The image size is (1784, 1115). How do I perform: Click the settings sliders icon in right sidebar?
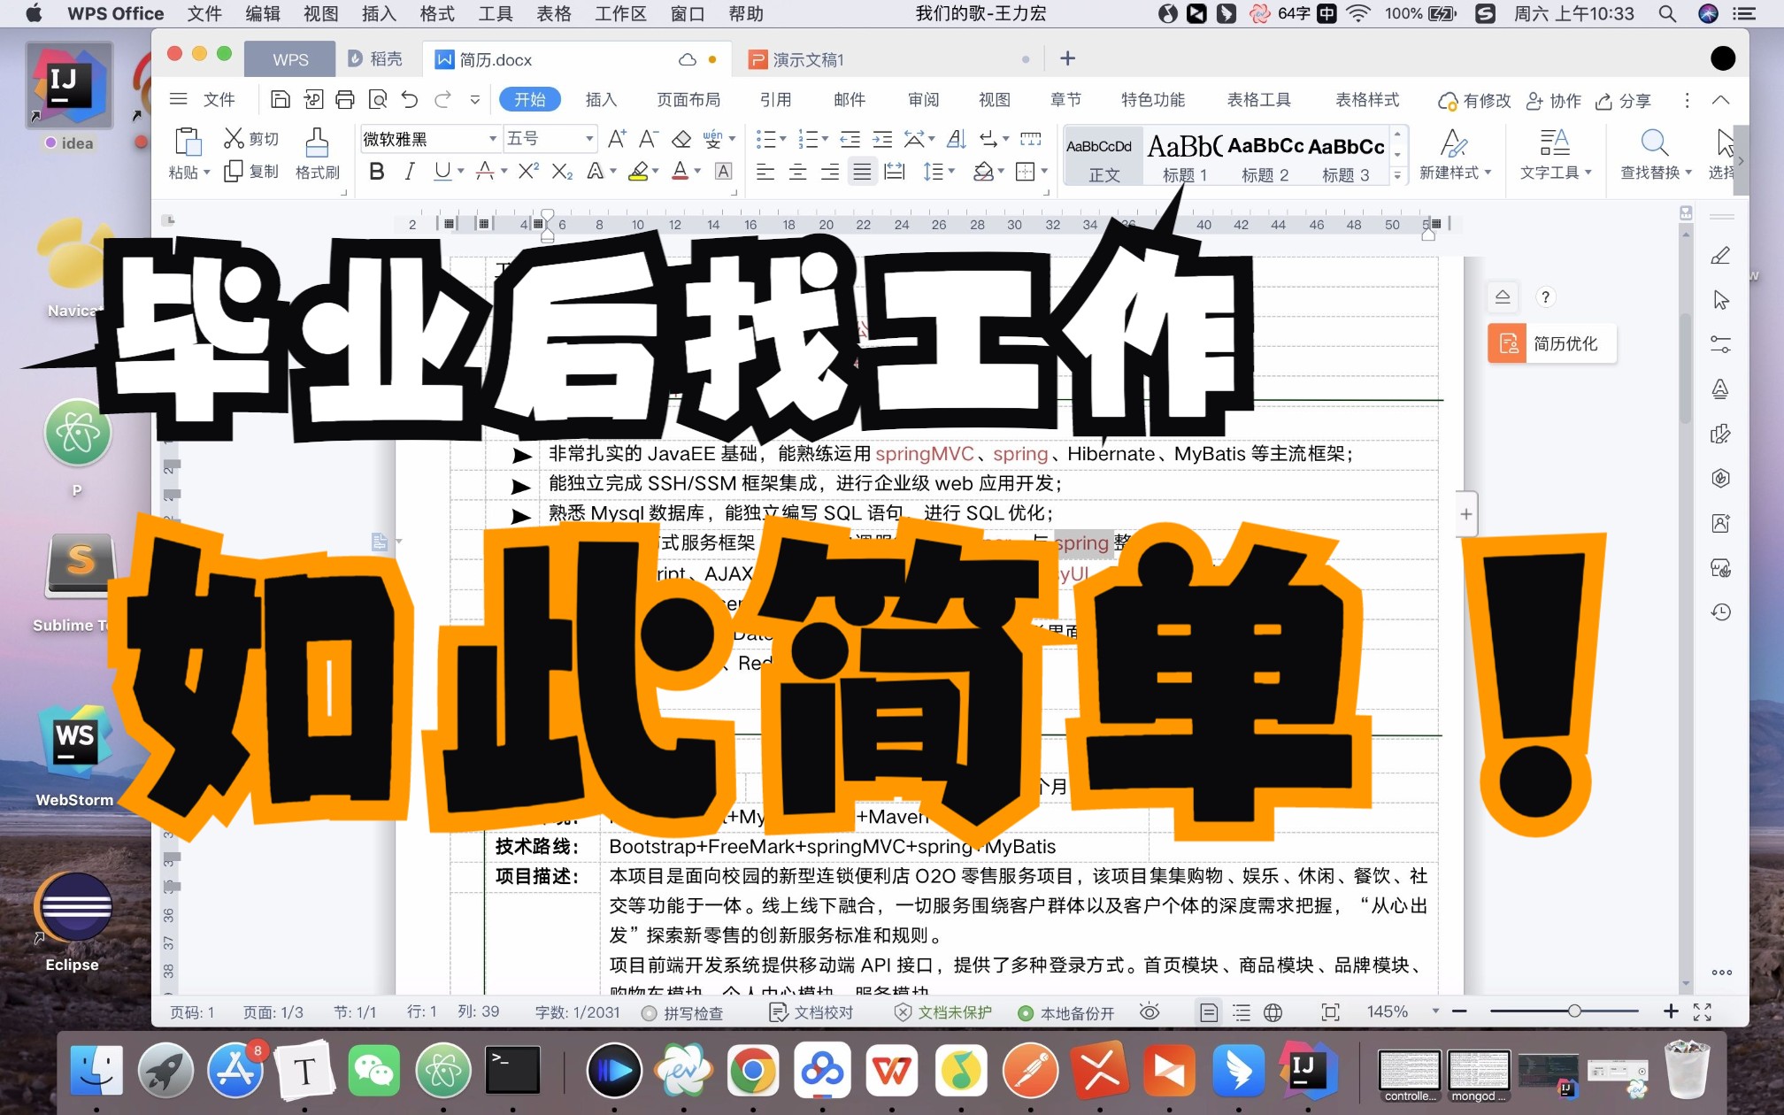(1720, 344)
